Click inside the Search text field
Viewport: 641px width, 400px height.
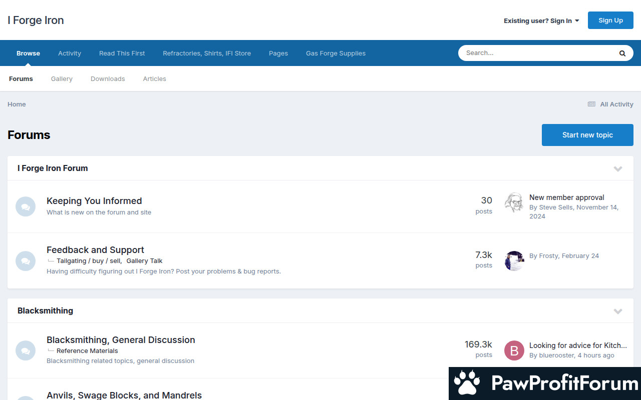[536, 53]
